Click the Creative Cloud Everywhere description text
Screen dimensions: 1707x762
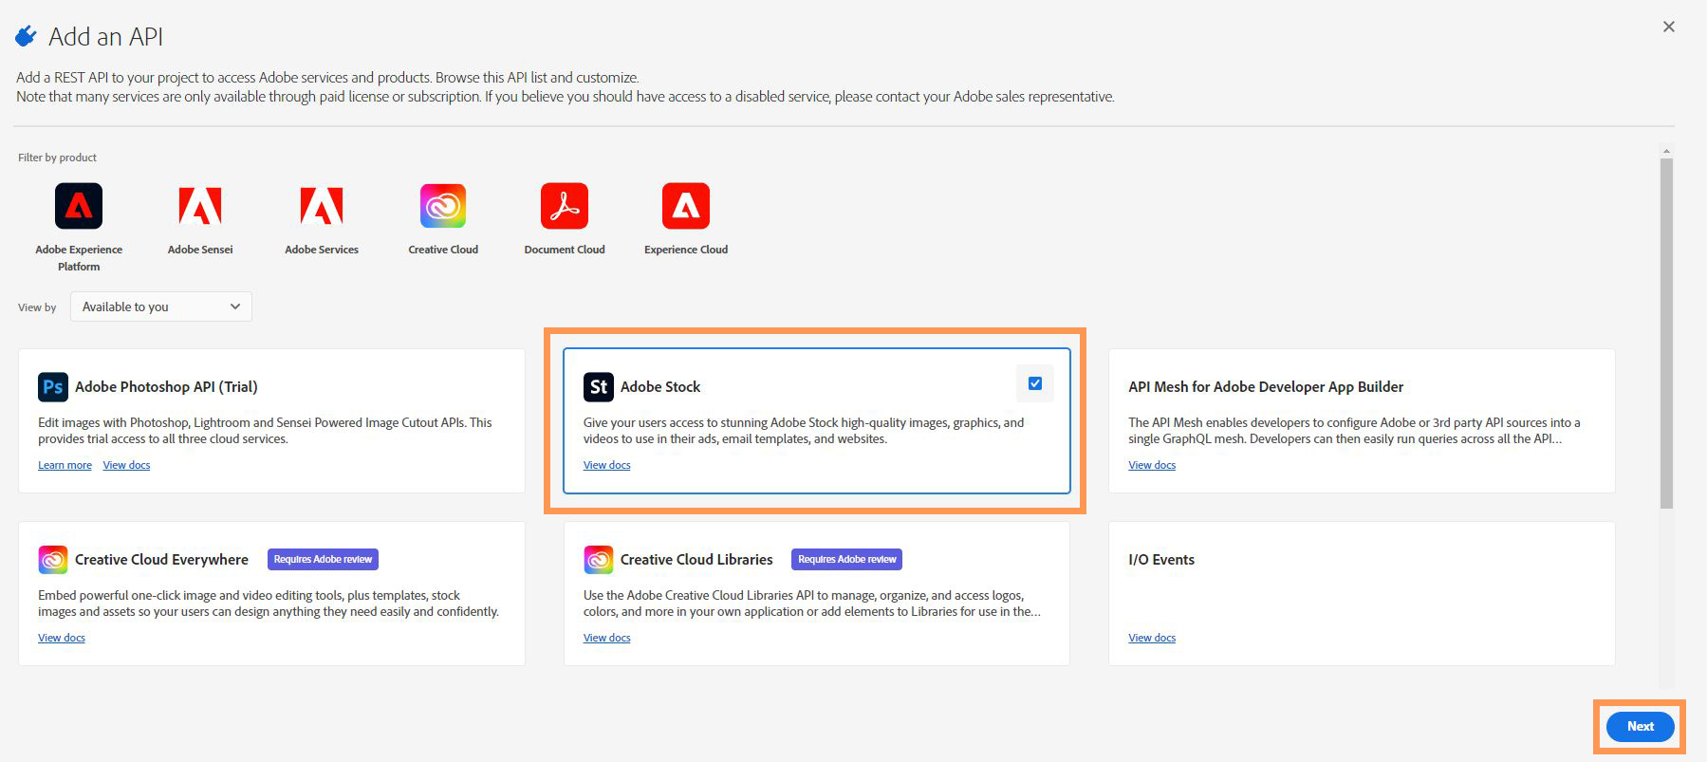click(x=269, y=604)
